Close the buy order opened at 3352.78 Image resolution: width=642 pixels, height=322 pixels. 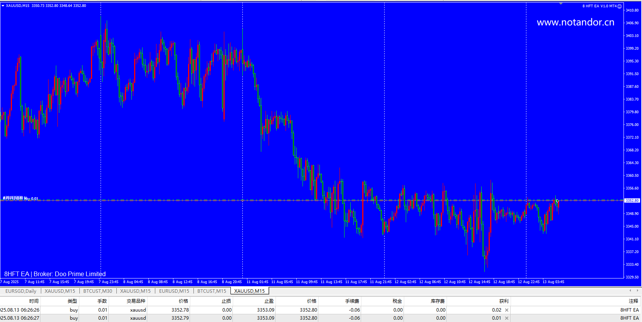[x=507, y=310]
